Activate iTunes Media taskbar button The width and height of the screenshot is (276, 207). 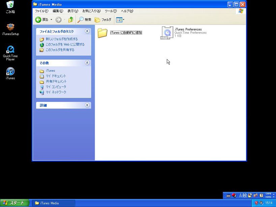[54, 203]
